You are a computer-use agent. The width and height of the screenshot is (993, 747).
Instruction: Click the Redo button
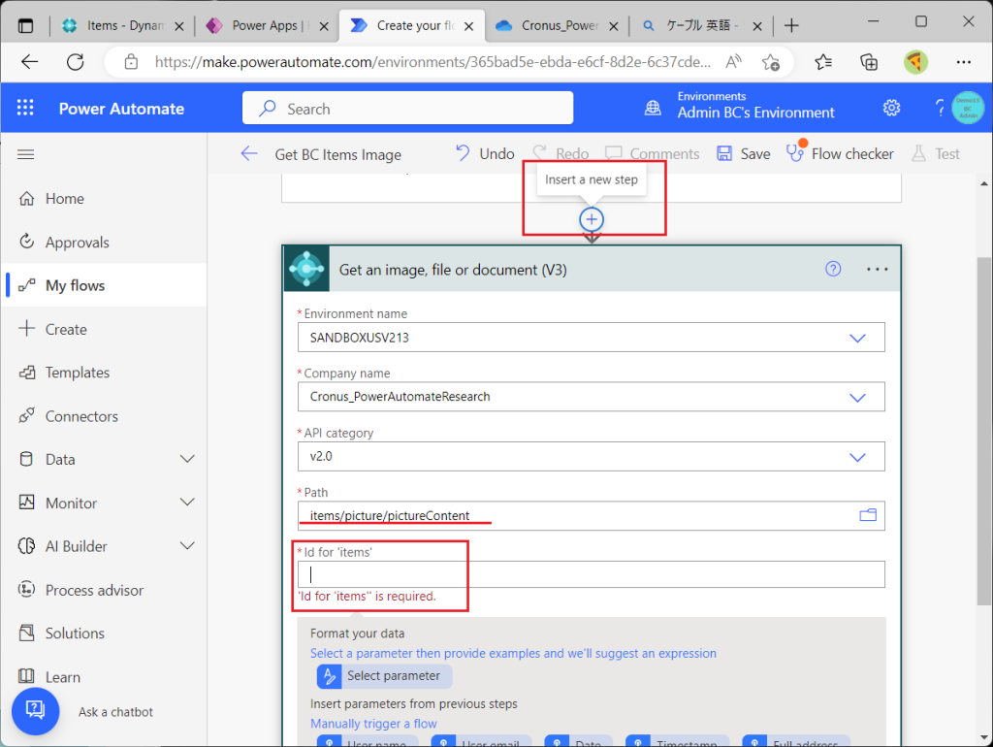561,154
